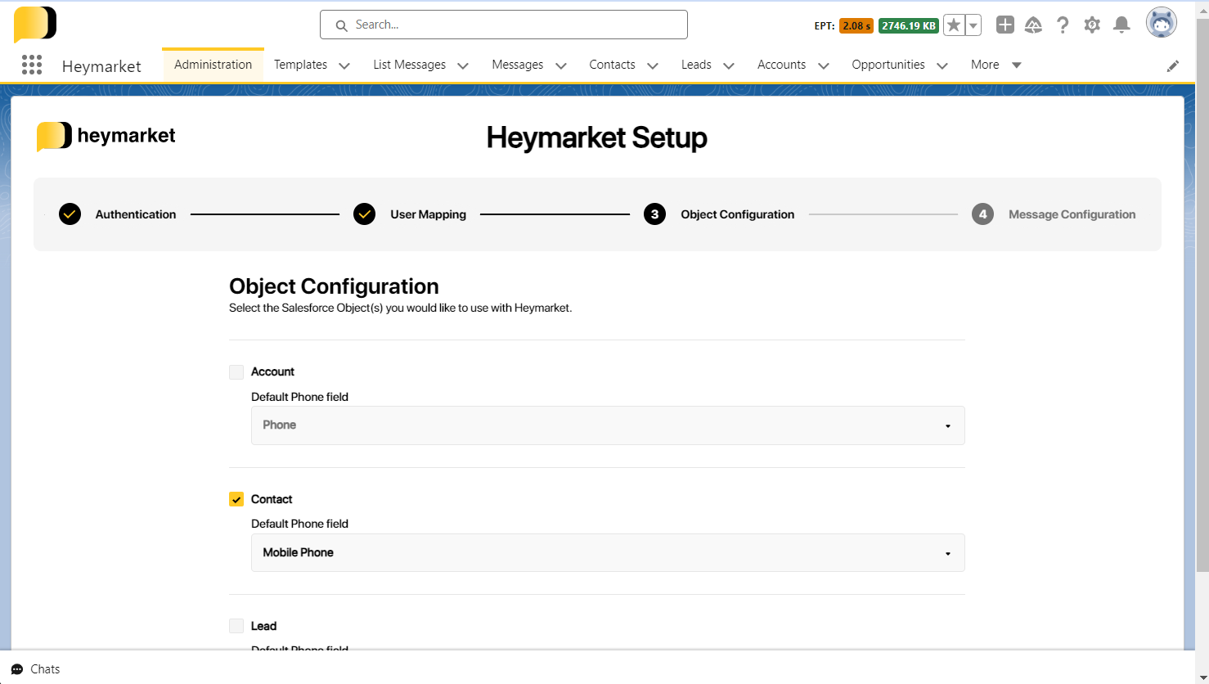Click the Authentication step checkmark
This screenshot has height=684, width=1209.
pyautogui.click(x=70, y=214)
